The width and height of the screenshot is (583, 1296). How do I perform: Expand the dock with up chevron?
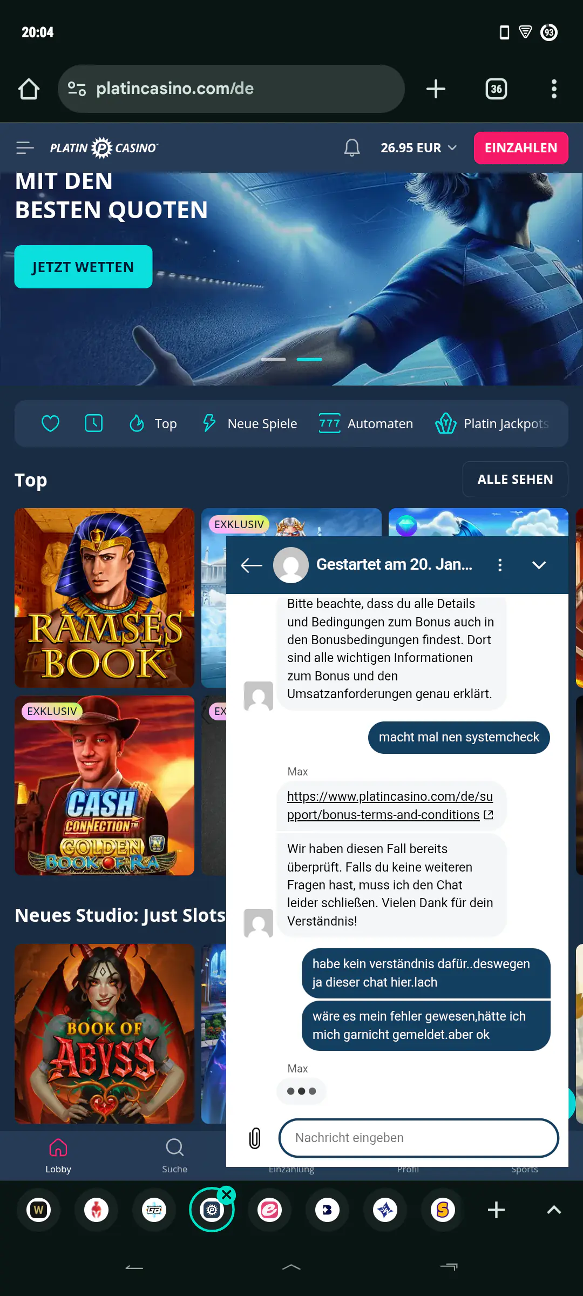[554, 1210]
